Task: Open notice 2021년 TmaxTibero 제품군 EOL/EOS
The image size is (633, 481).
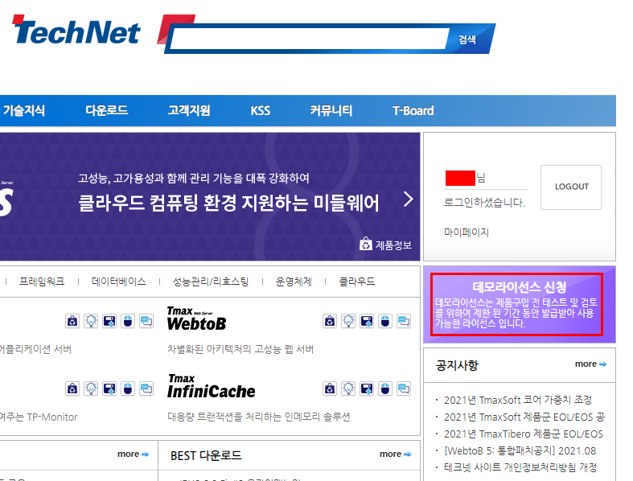Action: click(x=523, y=434)
